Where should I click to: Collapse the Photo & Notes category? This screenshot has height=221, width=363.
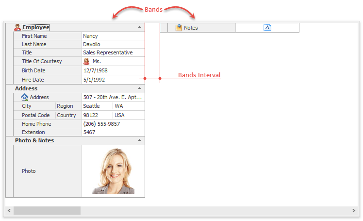139,140
